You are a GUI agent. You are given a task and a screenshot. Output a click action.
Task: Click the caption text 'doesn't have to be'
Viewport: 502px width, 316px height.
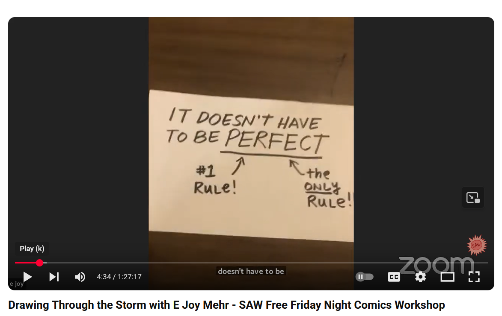(251, 271)
